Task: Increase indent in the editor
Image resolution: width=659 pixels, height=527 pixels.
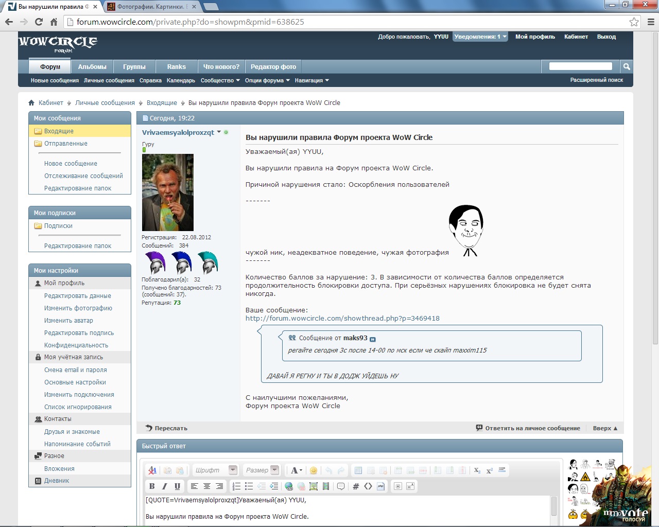Action: 274,486
